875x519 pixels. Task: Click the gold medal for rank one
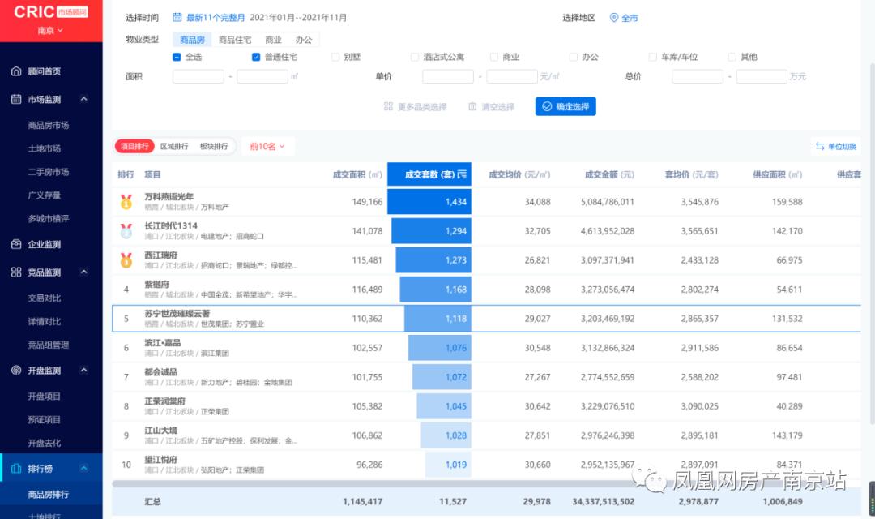click(126, 202)
